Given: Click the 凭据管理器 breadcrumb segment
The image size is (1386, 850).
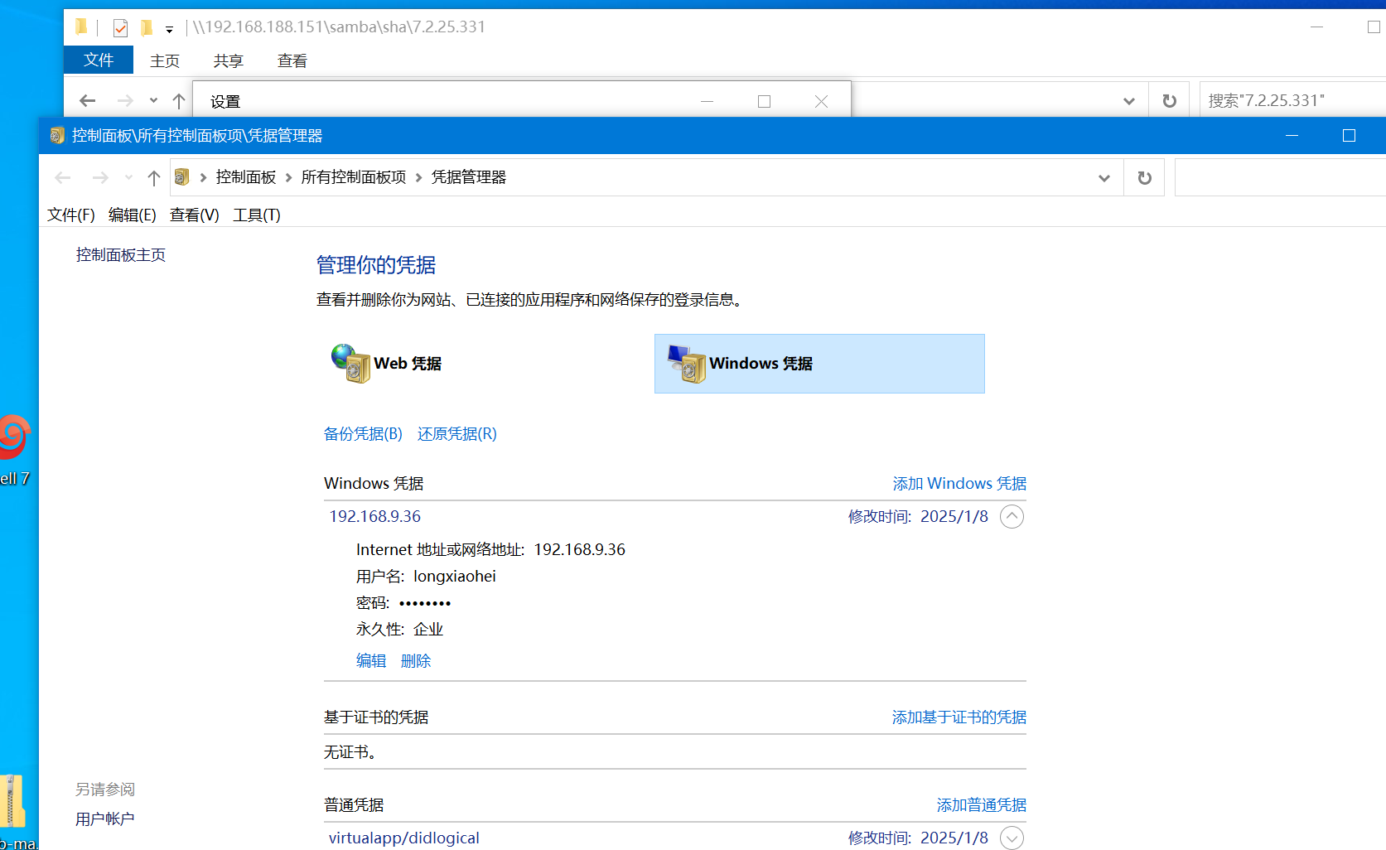Looking at the screenshot, I should (469, 177).
